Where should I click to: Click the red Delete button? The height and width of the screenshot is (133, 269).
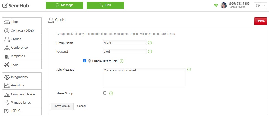pyautogui.click(x=260, y=21)
